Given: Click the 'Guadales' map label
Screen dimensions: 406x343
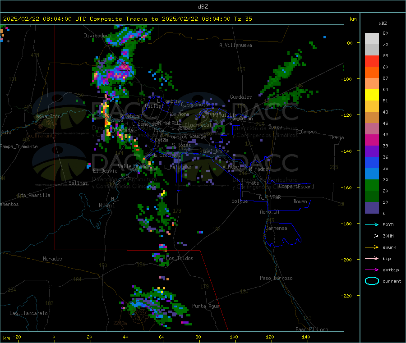Looking at the screenshot, I should [241, 97].
